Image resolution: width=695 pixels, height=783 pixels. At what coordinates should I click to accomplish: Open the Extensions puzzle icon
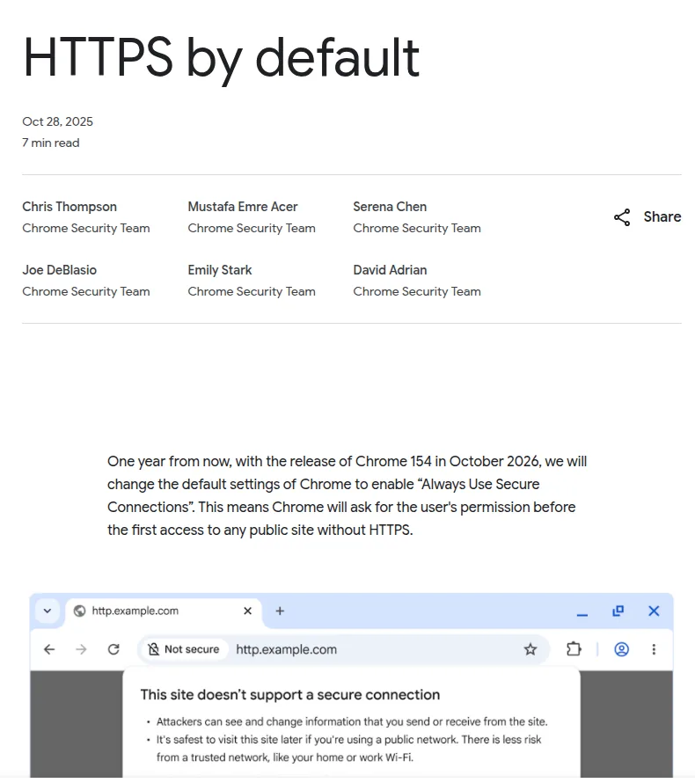tap(574, 649)
